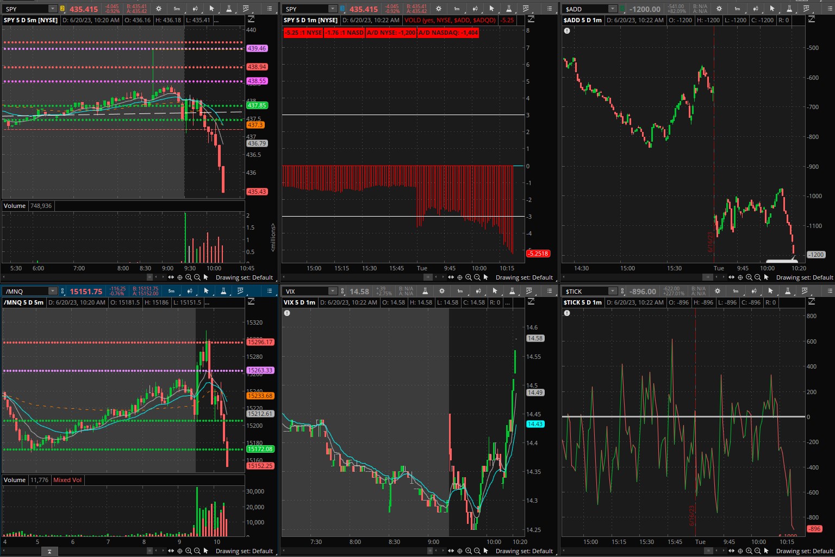835x557 pixels.
Task: Click yellow link number 2 badge beside SPY symbol
Action: (63, 9)
